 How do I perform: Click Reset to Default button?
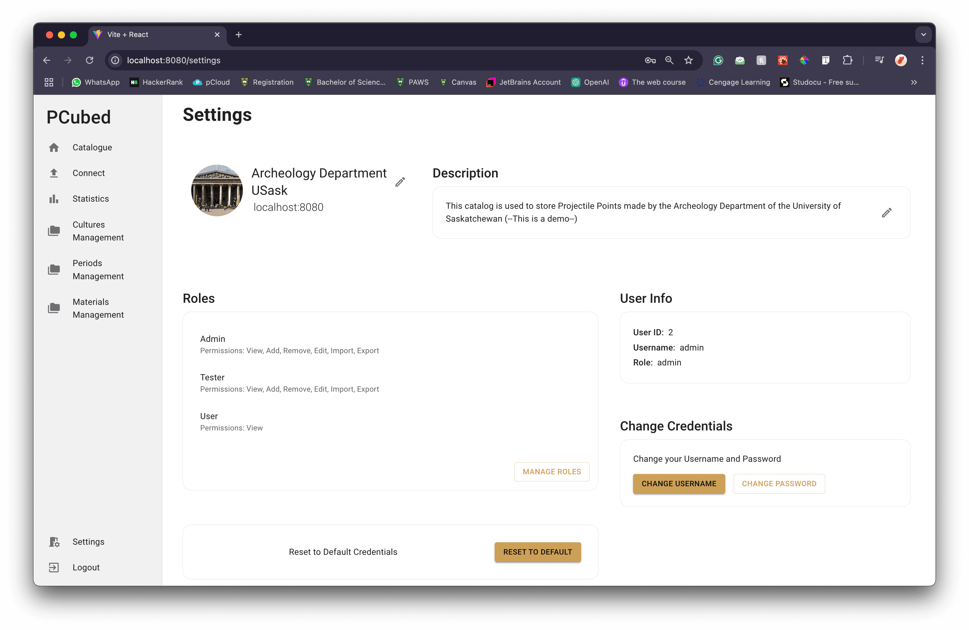point(537,552)
